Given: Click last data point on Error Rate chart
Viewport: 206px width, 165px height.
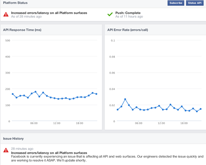Looking at the screenshot, I should pos(200,109).
